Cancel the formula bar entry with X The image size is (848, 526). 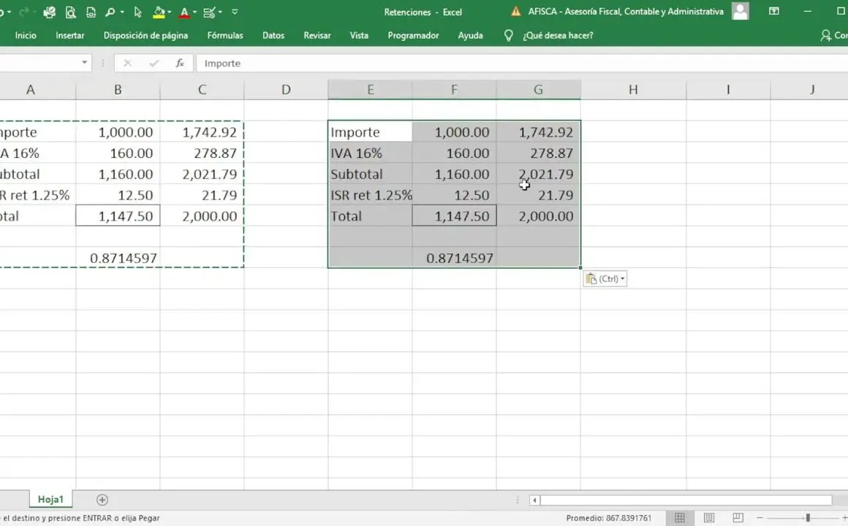(128, 64)
